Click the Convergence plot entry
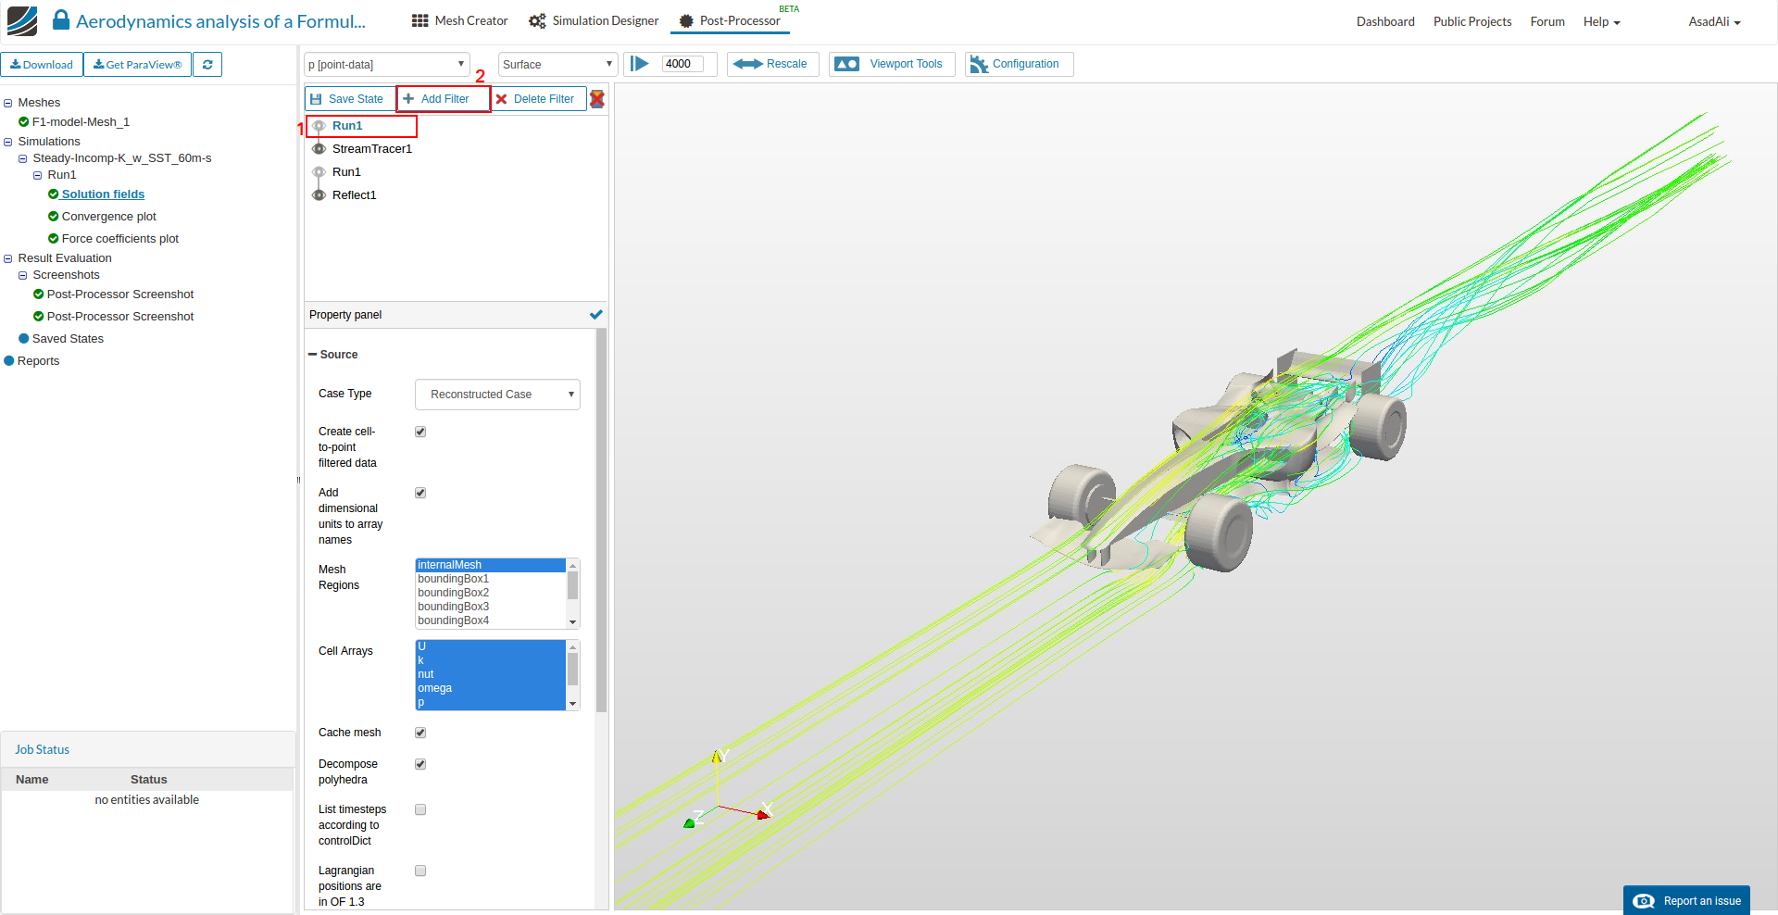The image size is (1778, 915). tap(109, 217)
